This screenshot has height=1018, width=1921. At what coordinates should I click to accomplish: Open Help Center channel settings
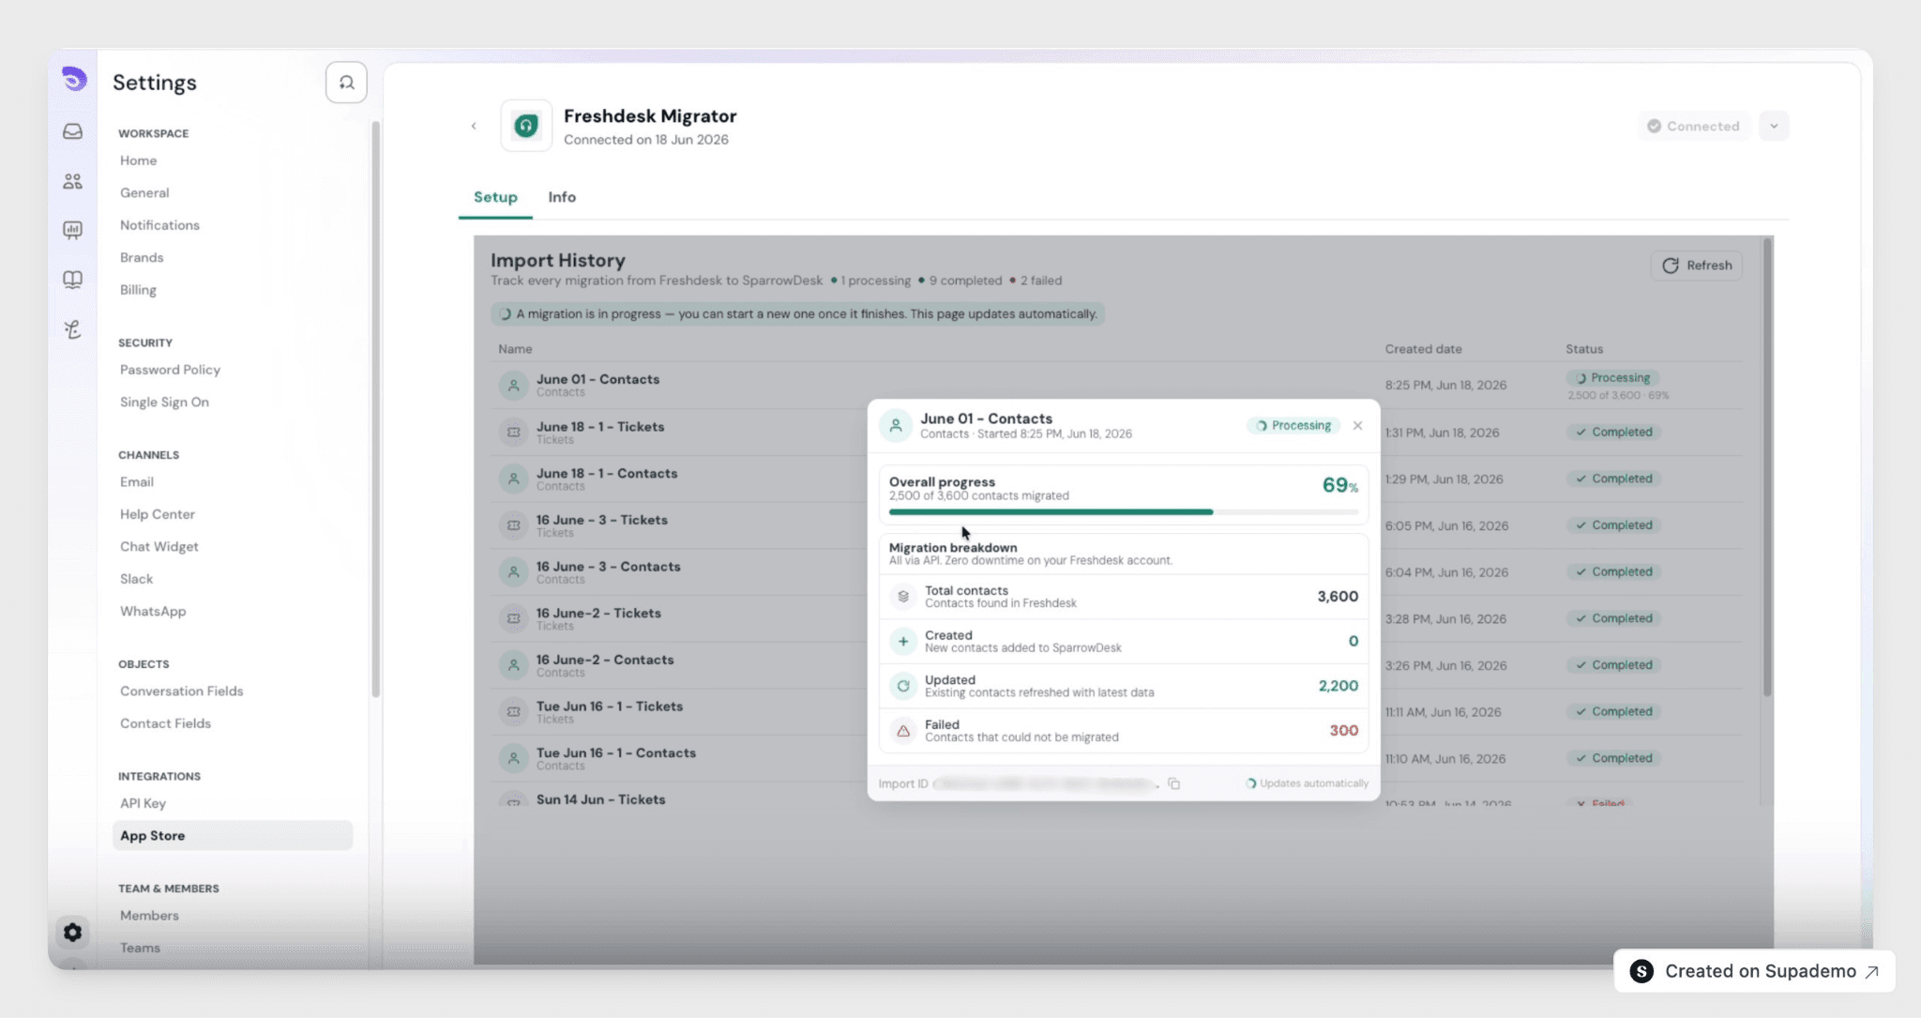[158, 514]
